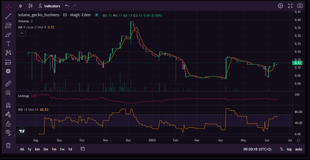The width and height of the screenshot is (310, 160).
Task: Set range to 3m
Action: 45,149
